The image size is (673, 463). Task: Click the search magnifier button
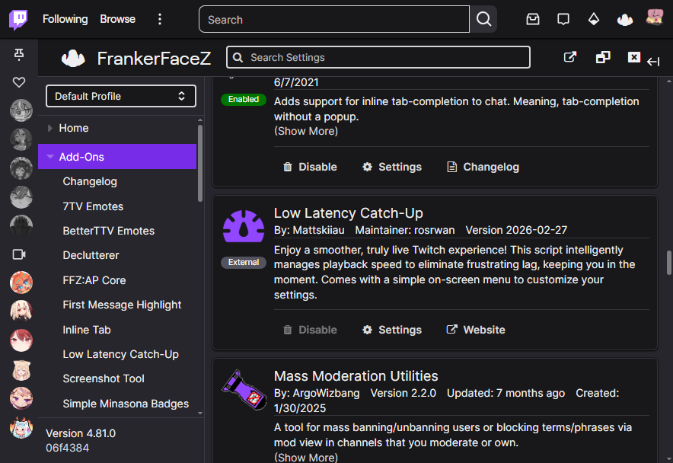(x=483, y=19)
